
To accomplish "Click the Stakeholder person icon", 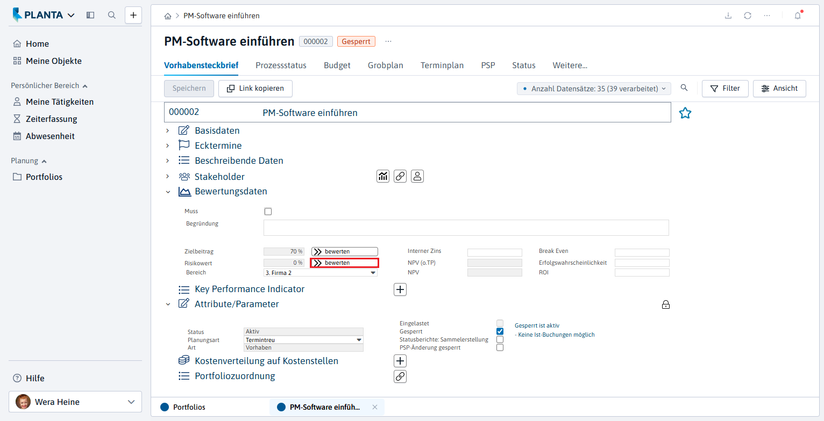I will [417, 176].
